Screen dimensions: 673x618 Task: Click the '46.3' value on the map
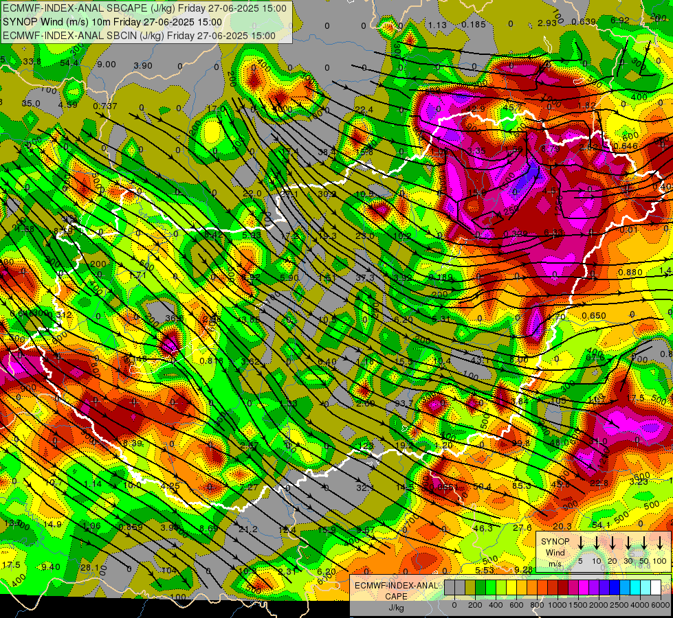pos(483,528)
